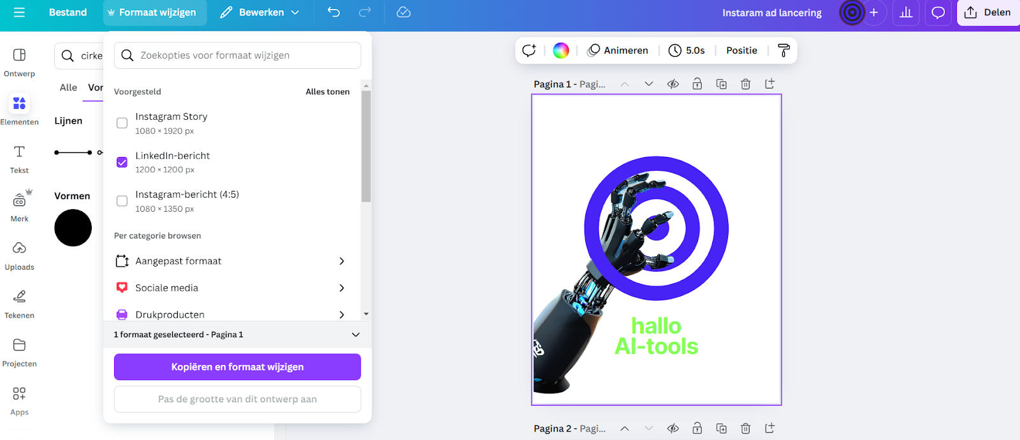Click 'Kopiëren en formaat wijzigen' button
Viewport: 1020px width, 440px height.
(x=237, y=367)
